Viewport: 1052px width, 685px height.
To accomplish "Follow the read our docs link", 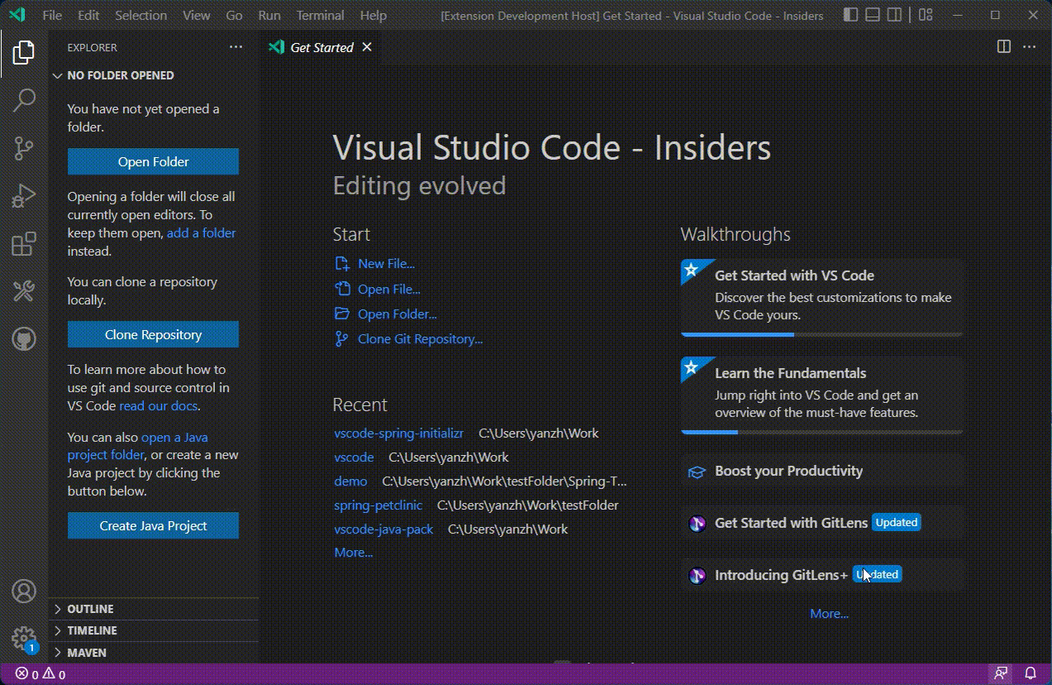I will (x=159, y=406).
